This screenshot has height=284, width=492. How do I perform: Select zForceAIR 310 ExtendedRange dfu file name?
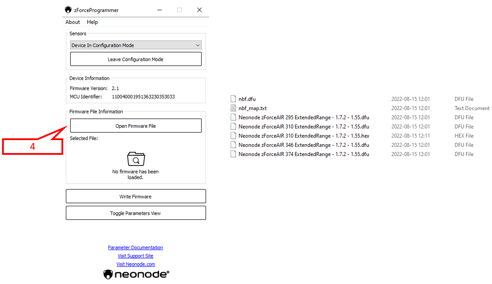pos(303,127)
